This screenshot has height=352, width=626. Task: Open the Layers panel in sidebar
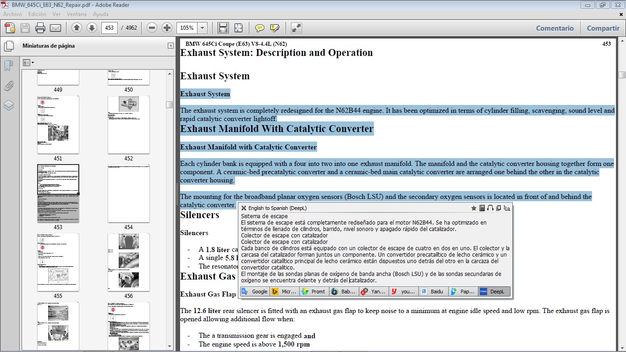click(x=9, y=105)
